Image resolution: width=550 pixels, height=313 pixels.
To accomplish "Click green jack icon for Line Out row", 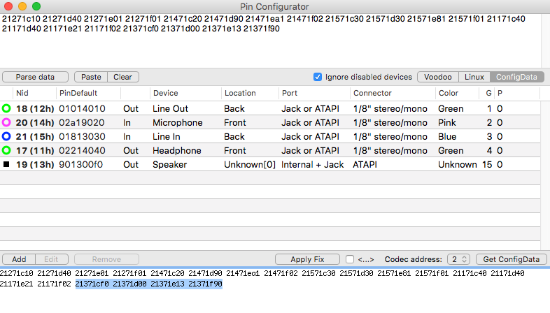I will 7,108.
